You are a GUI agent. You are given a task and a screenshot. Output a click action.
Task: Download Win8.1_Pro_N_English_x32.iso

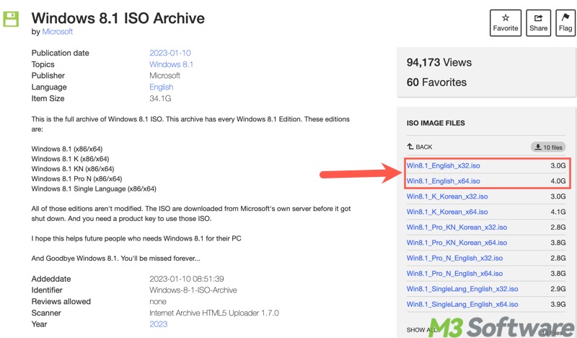tap(454, 259)
